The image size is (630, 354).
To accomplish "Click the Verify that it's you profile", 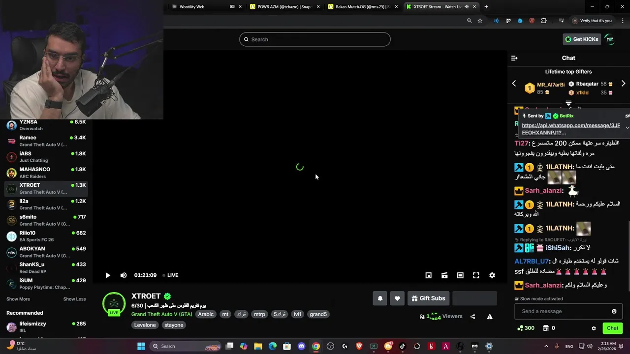I will pos(592,21).
